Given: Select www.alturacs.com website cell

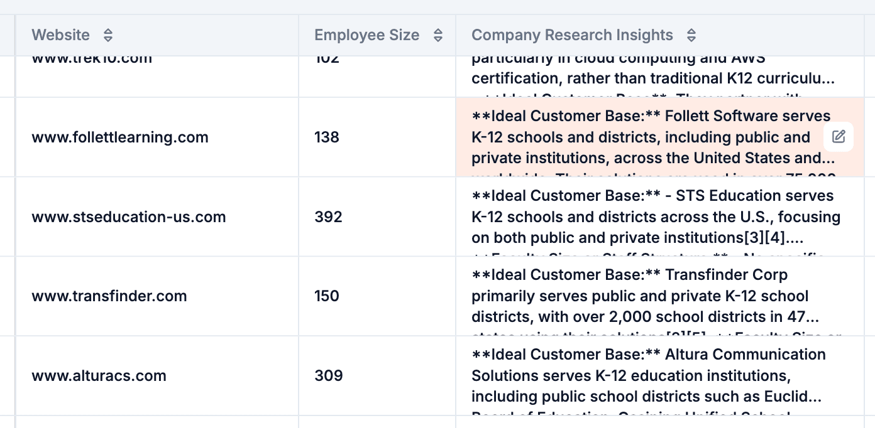Looking at the screenshot, I should pos(157,376).
